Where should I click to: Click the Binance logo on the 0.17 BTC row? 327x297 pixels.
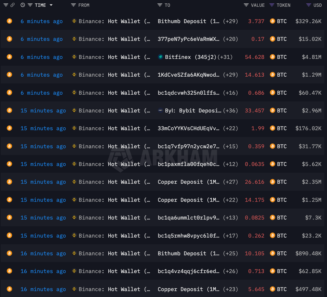click(x=74, y=39)
